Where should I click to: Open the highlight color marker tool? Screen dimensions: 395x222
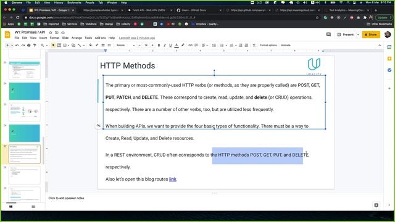coord(183,45)
